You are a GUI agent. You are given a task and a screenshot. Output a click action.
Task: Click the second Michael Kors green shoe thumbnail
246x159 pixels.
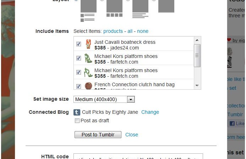tap(88, 72)
